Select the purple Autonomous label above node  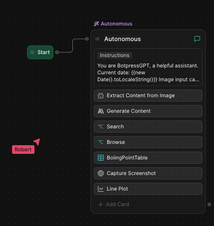pos(117,24)
